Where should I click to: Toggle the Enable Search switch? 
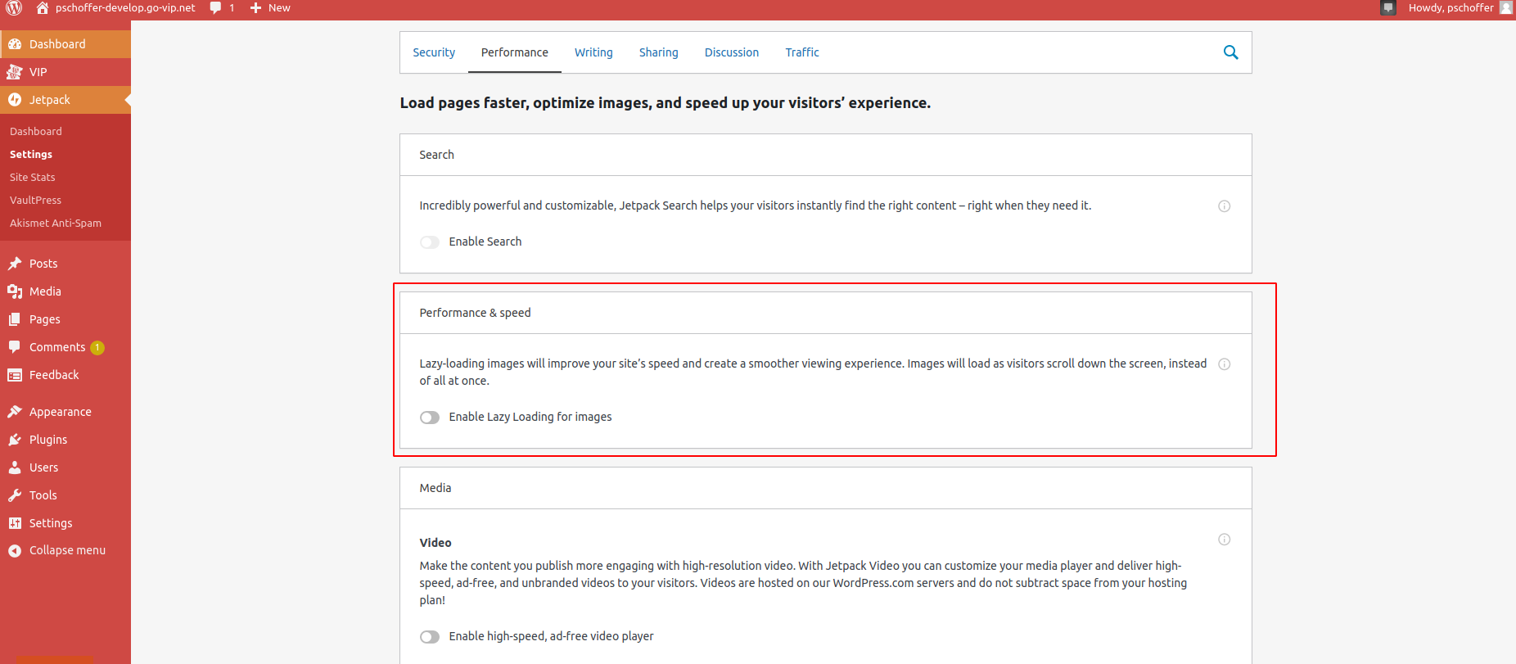click(430, 242)
